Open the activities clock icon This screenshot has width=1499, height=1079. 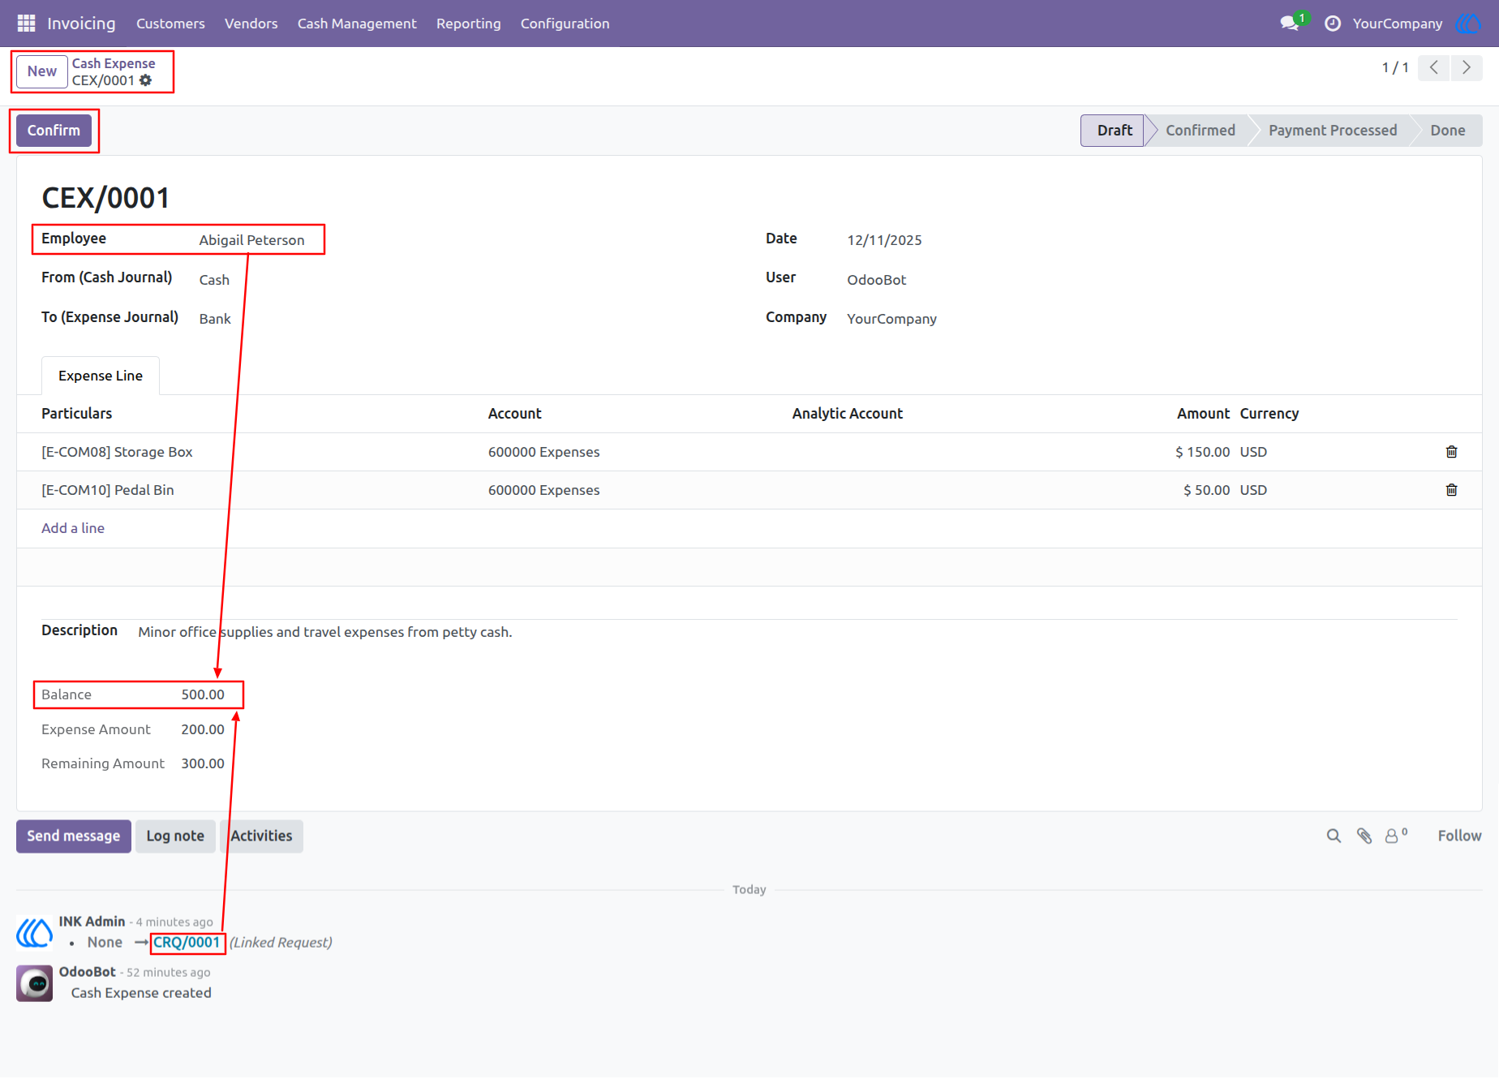1332,24
